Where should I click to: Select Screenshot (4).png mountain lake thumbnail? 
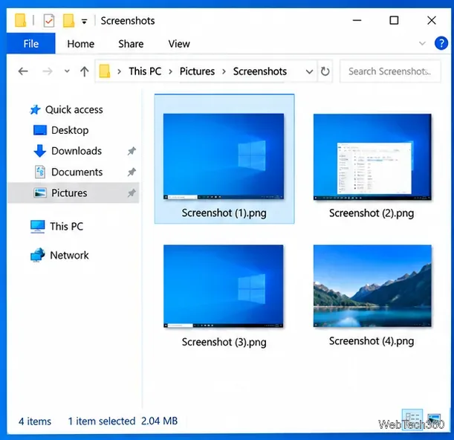[x=372, y=286]
